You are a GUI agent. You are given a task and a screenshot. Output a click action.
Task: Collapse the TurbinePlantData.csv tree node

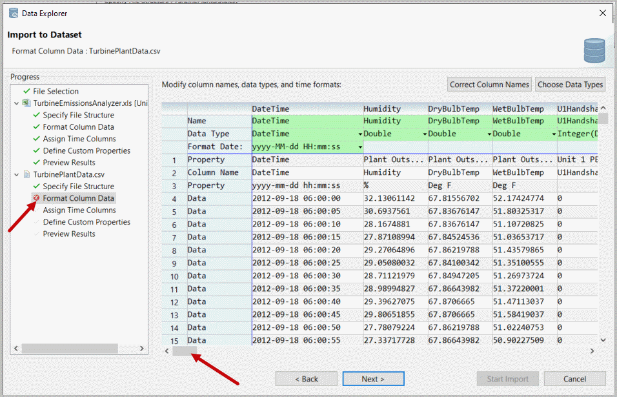(17, 174)
